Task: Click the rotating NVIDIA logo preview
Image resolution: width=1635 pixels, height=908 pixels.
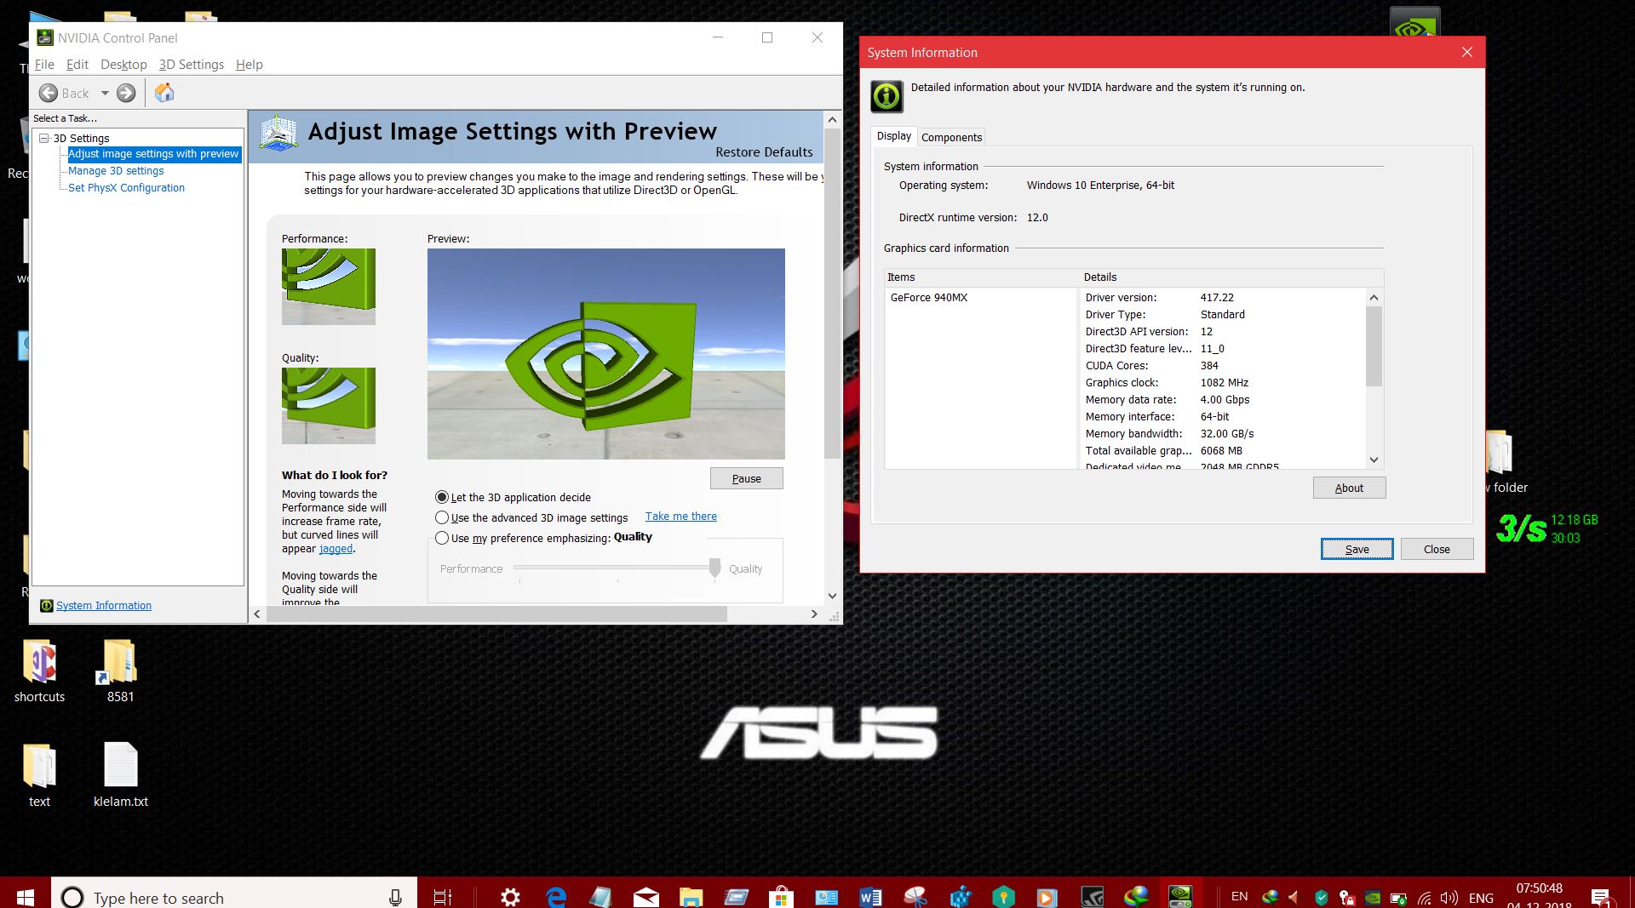Action: [x=606, y=354]
